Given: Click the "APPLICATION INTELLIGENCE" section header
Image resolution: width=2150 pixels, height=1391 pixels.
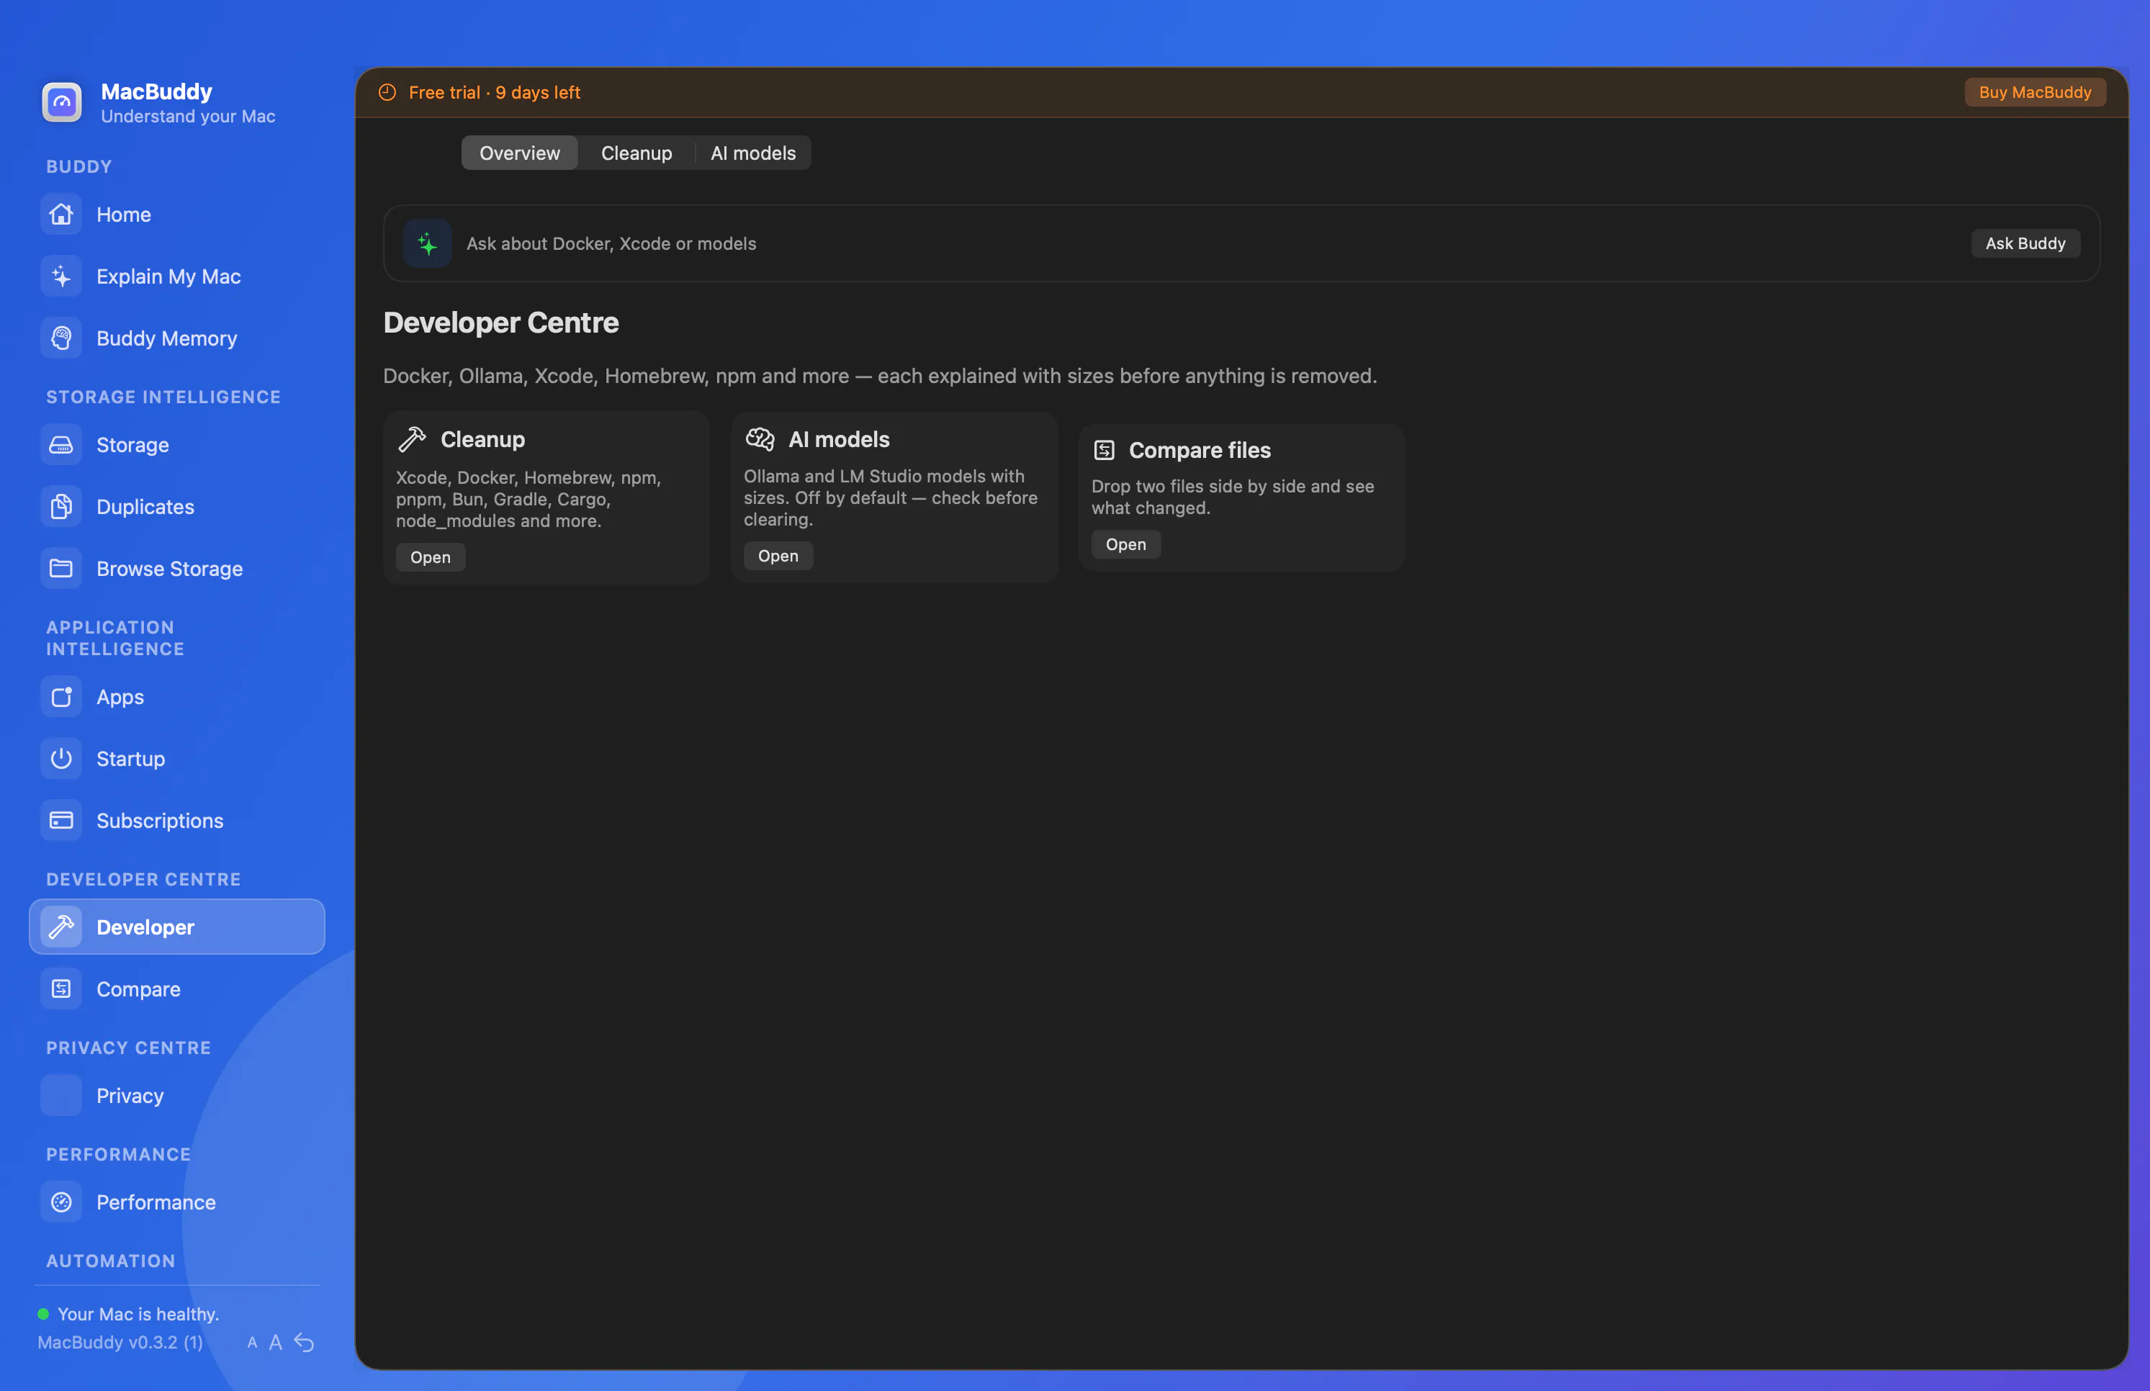Looking at the screenshot, I should click(x=116, y=639).
